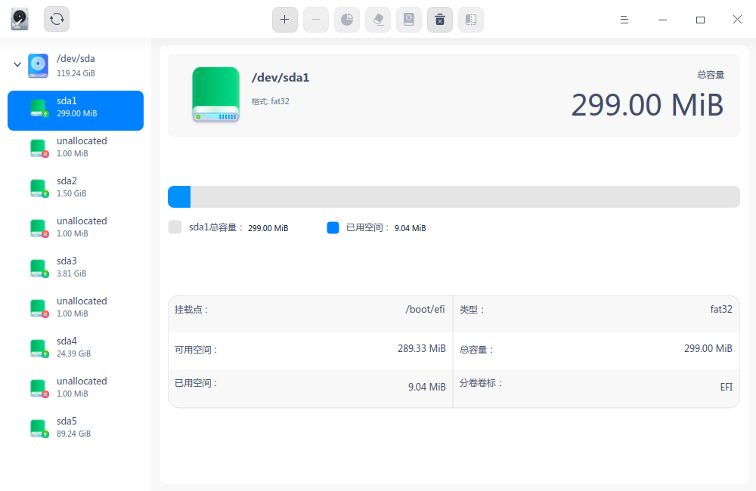756x491 pixels.
Task: Click the wipe disk trash icon
Action: pyautogui.click(x=440, y=20)
